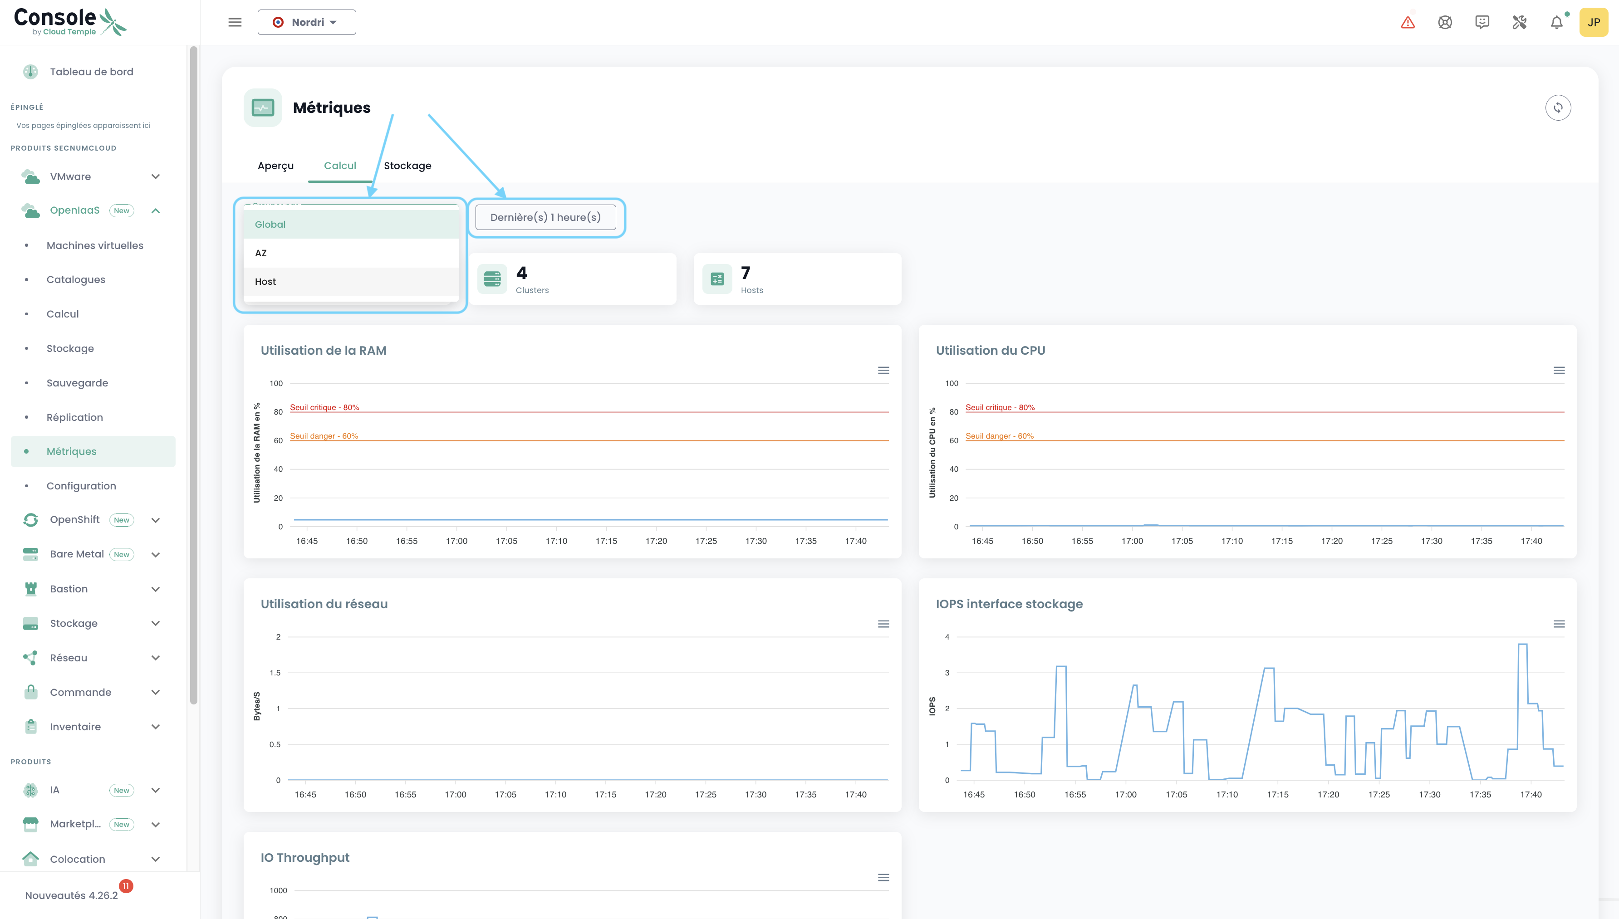
Task: Switch to the Aperçu tab
Action: coord(275,166)
